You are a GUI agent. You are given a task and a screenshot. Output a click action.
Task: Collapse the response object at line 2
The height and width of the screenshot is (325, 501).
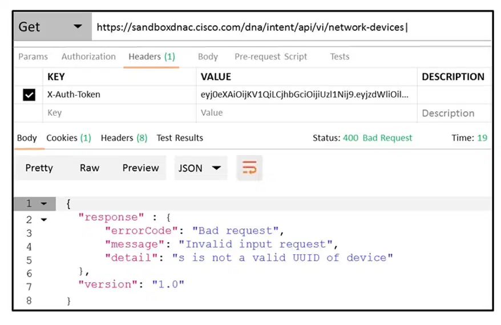[44, 220]
